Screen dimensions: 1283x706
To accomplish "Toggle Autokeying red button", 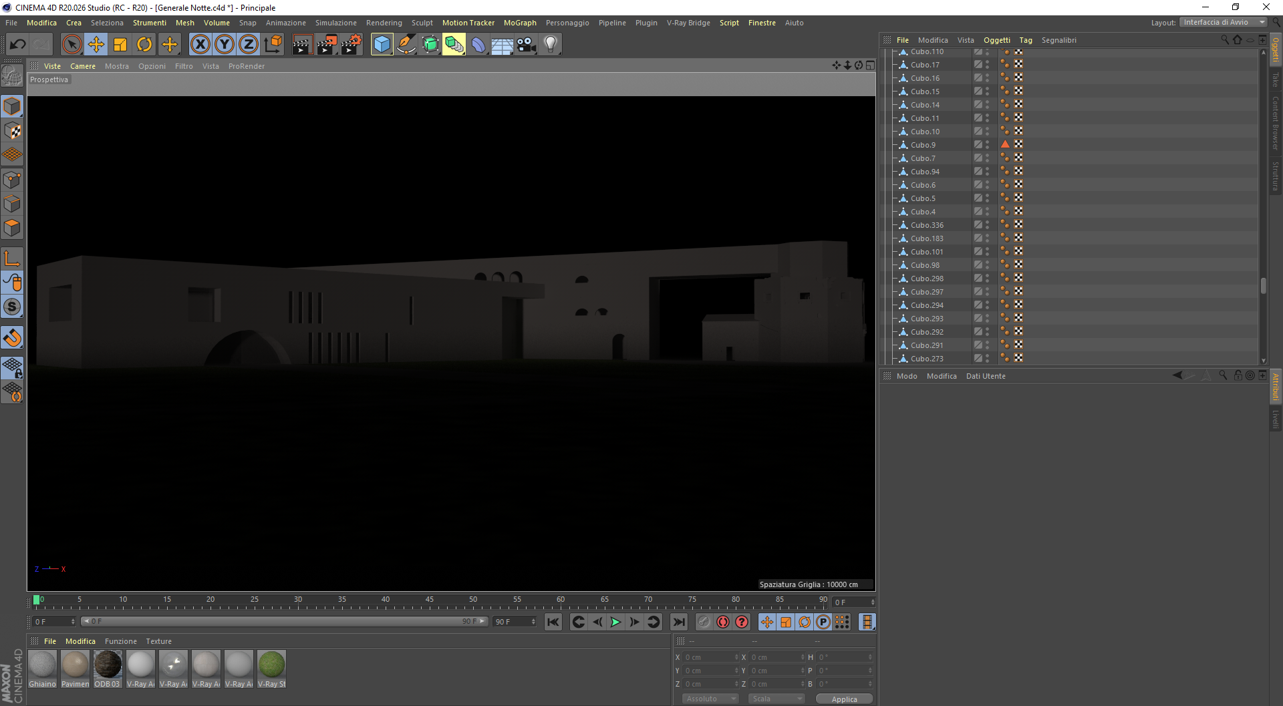I will click(723, 622).
